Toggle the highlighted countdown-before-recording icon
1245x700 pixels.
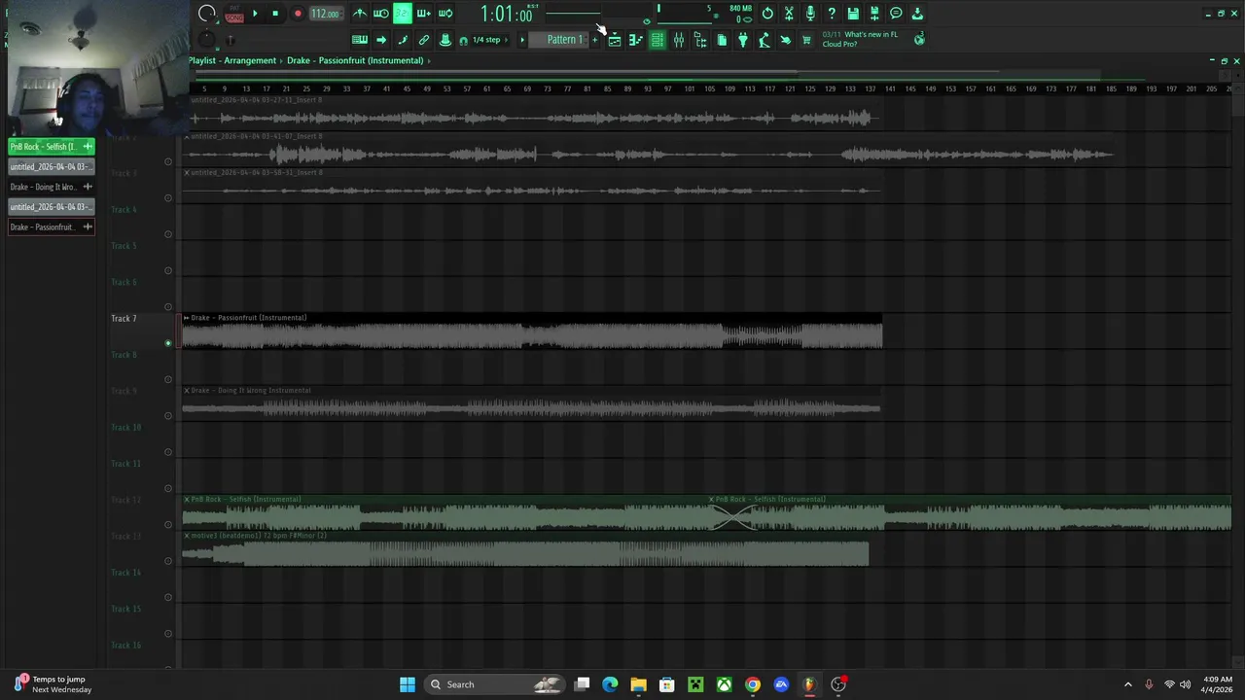coord(403,14)
